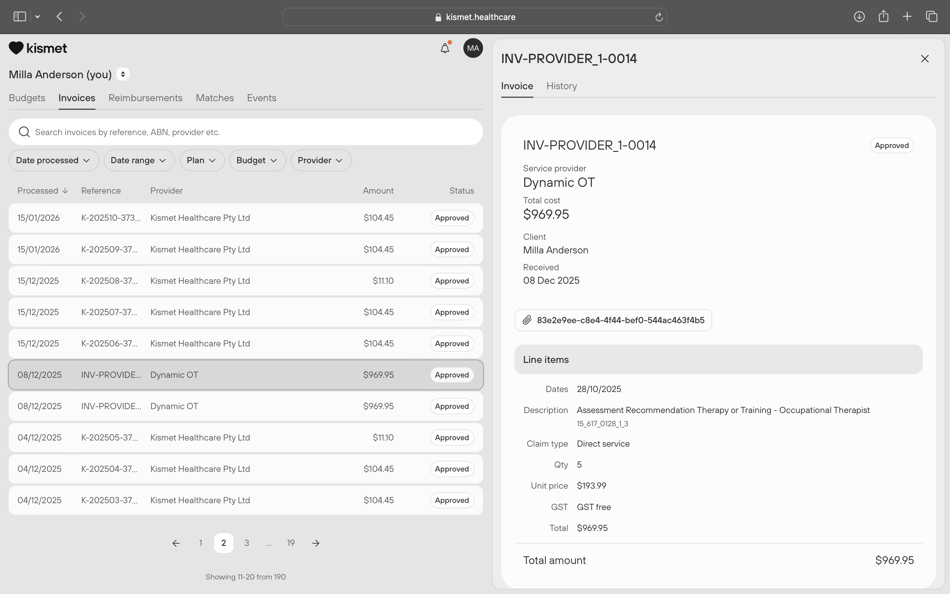Open the MA user avatar menu
The image size is (950, 594).
pos(473,48)
